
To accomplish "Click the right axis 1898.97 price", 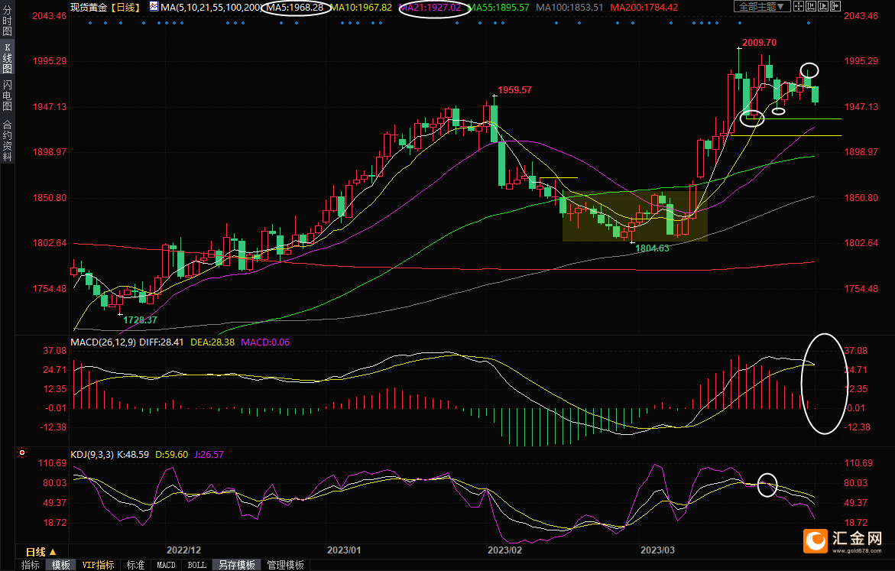I will coord(861,152).
